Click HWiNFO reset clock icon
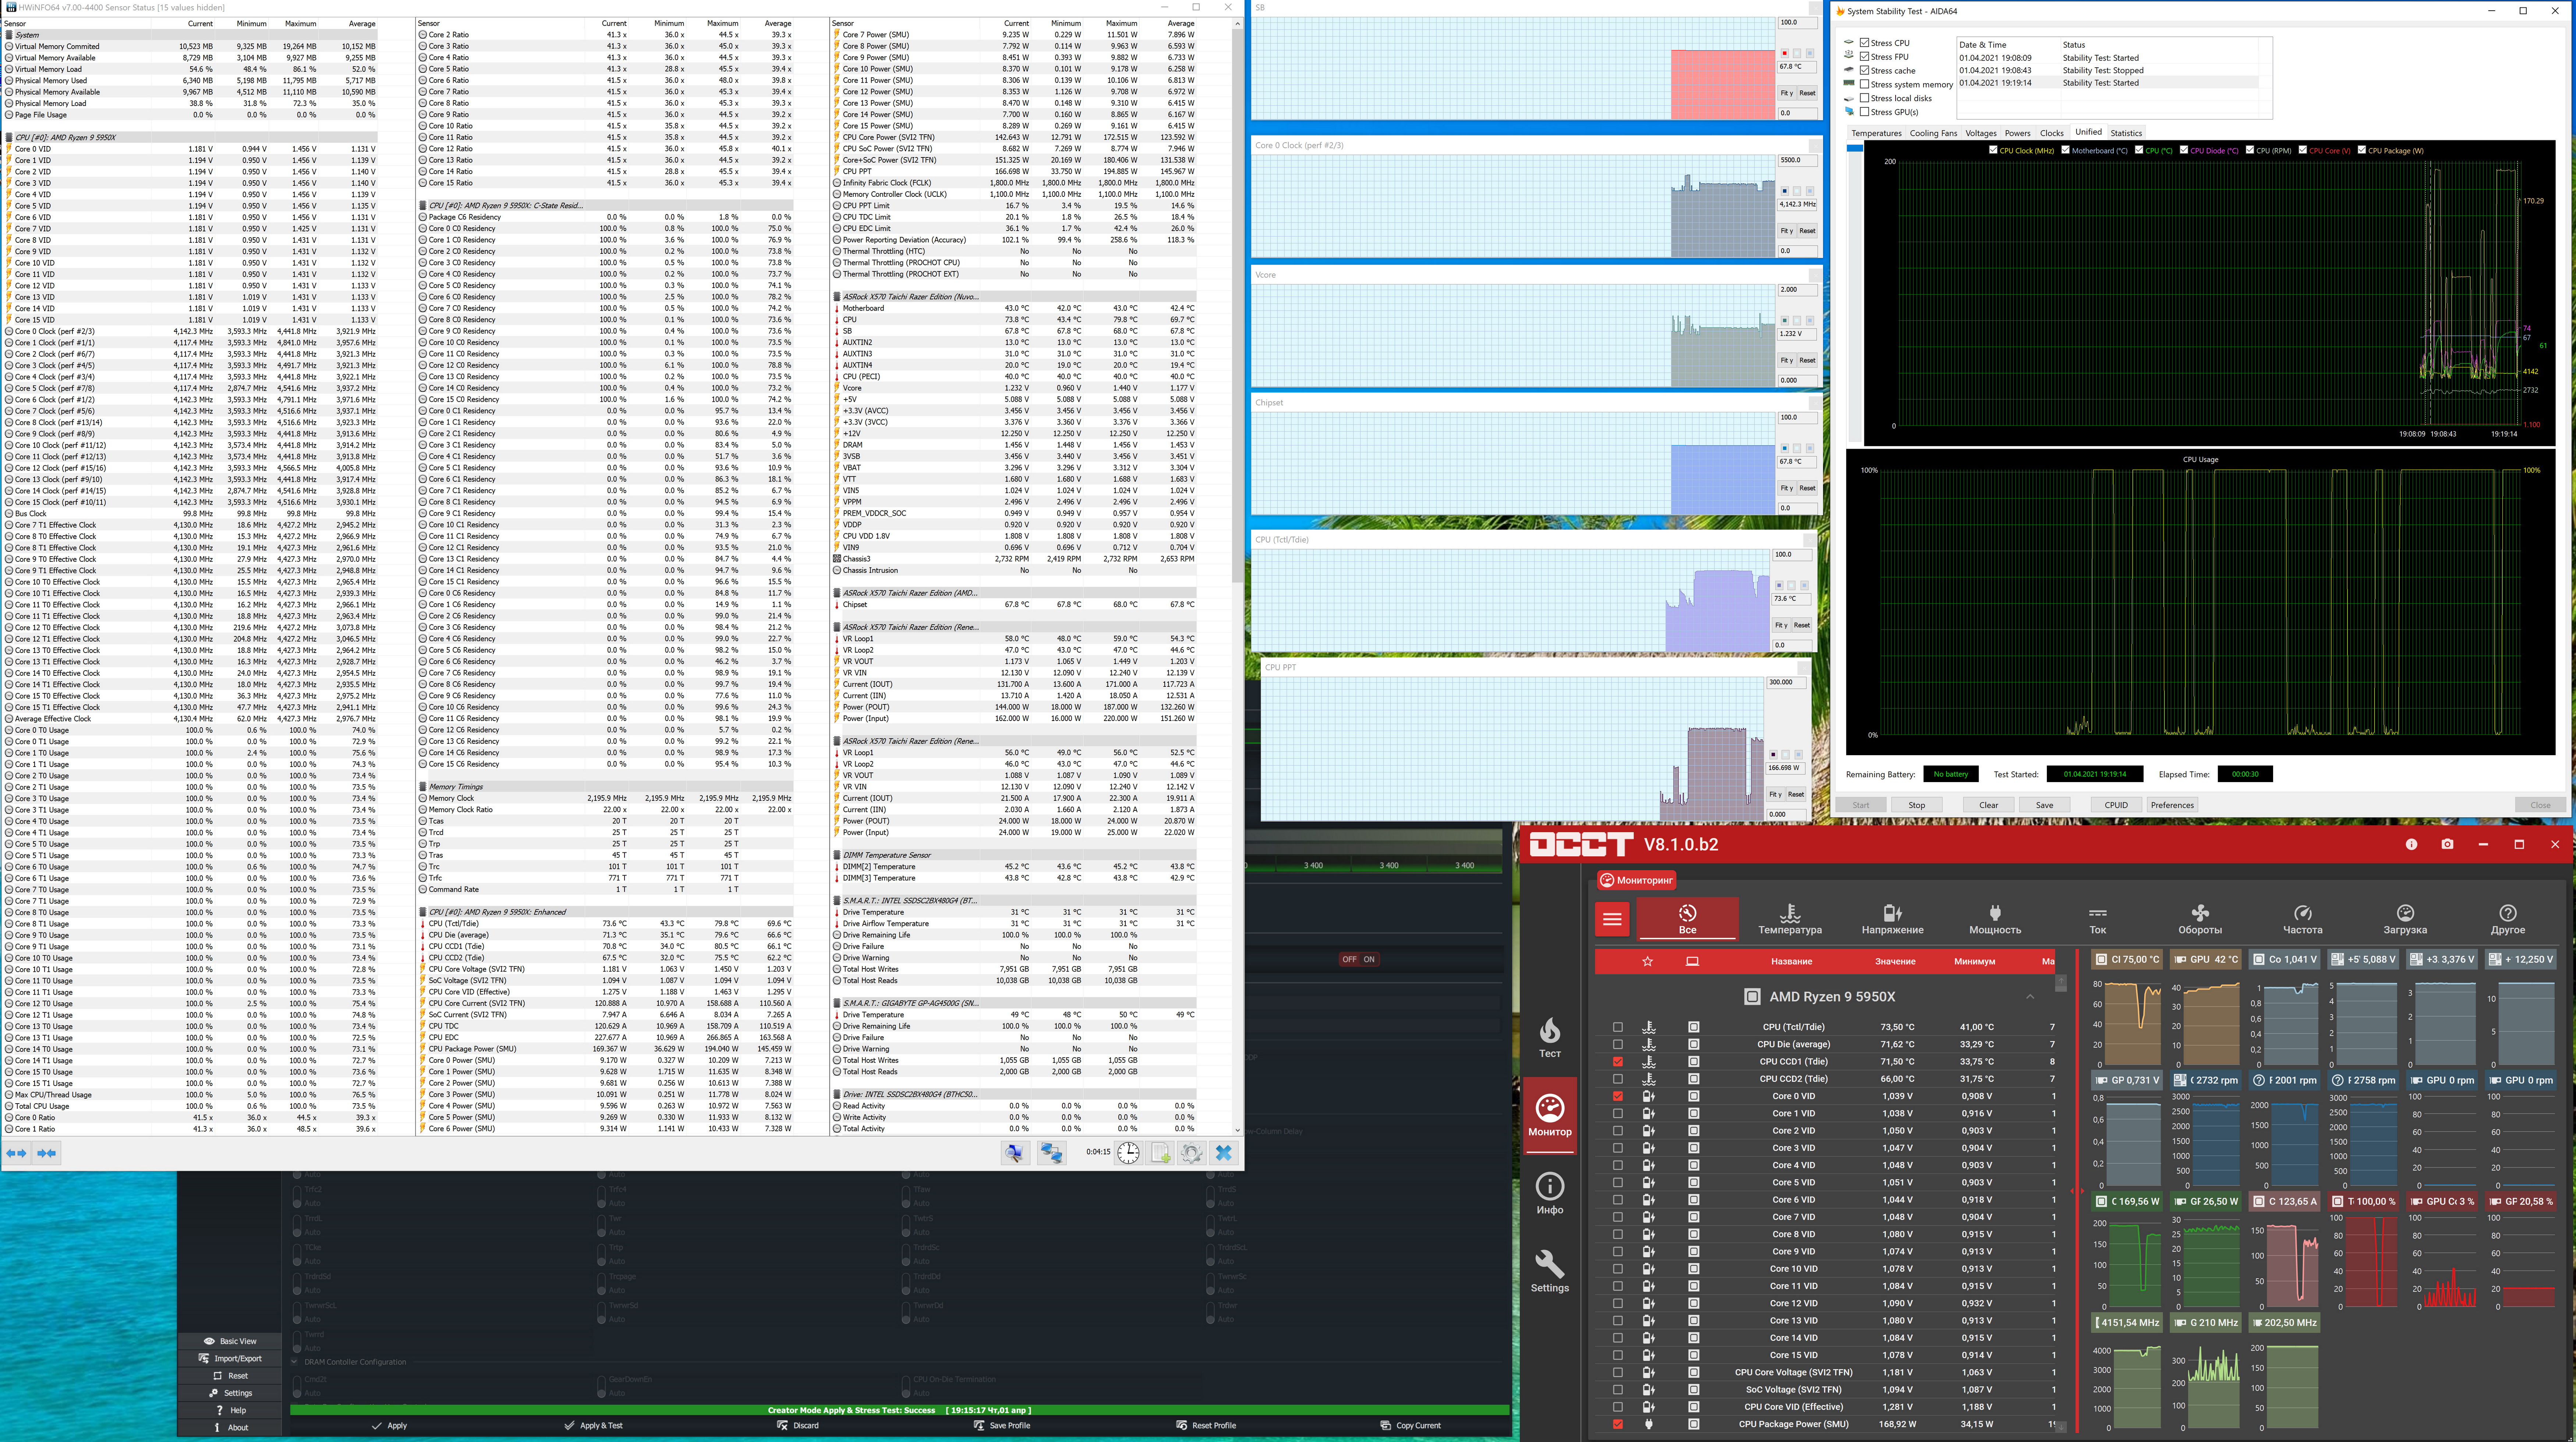The image size is (2576, 1442). click(1128, 1152)
